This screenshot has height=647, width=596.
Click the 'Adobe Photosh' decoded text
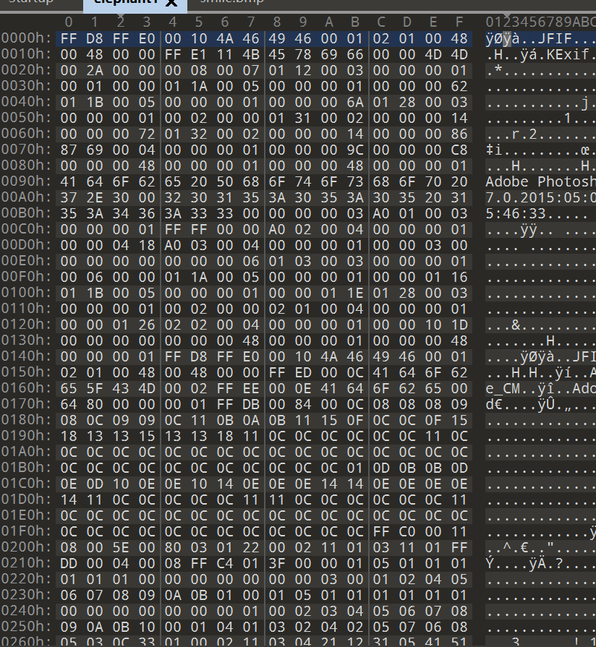coord(541,181)
